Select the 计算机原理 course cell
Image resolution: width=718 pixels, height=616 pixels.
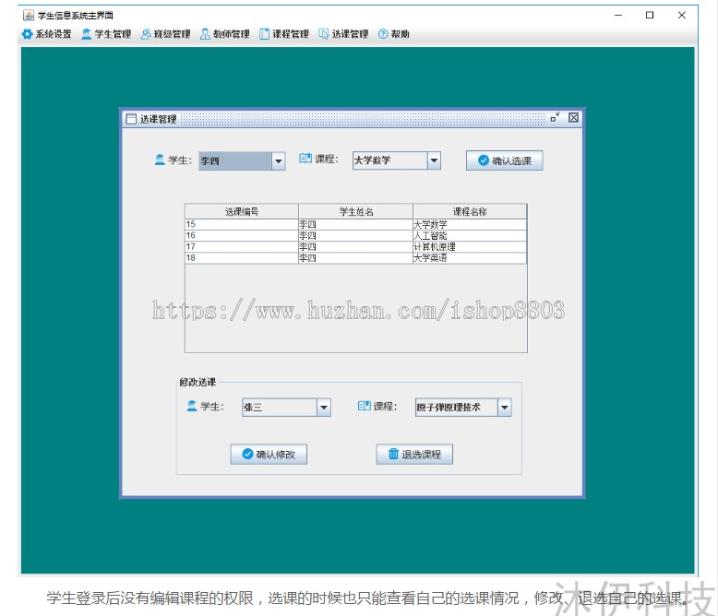[470, 246]
